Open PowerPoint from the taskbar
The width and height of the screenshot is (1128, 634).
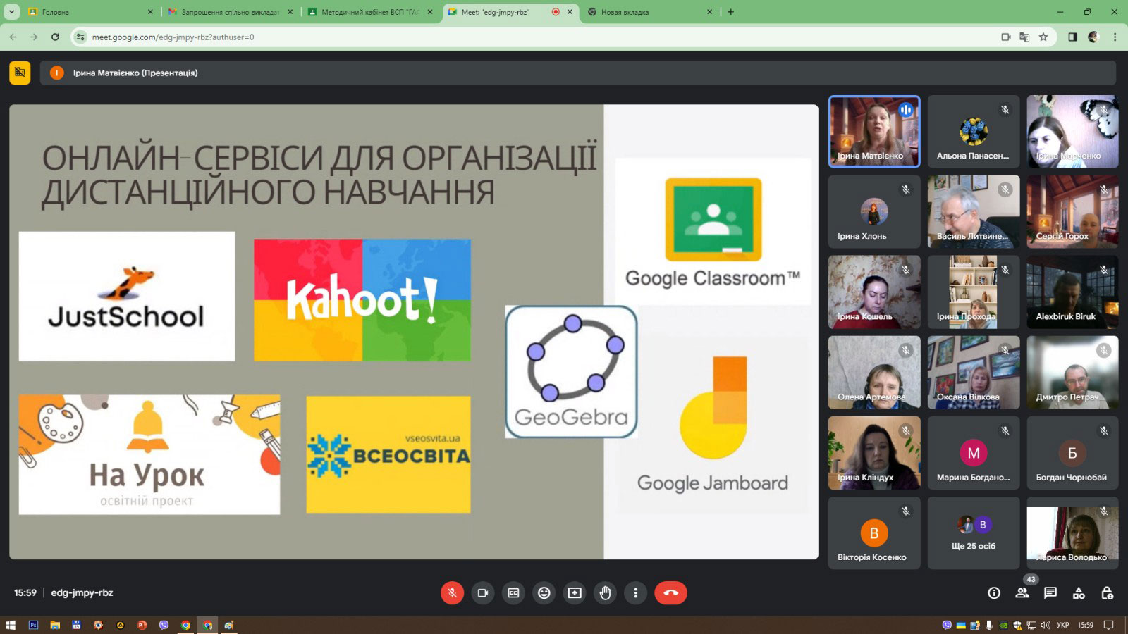click(142, 625)
